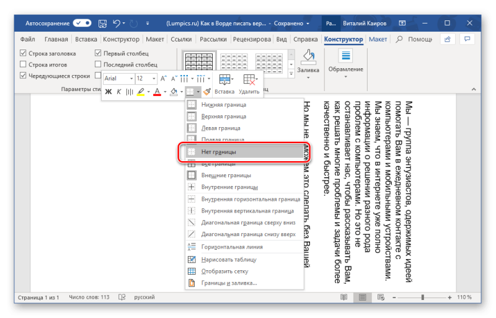Select the second dashed table style thumbnail
Image resolution: width=496 pixels, height=318 pixels.
tap(234, 62)
